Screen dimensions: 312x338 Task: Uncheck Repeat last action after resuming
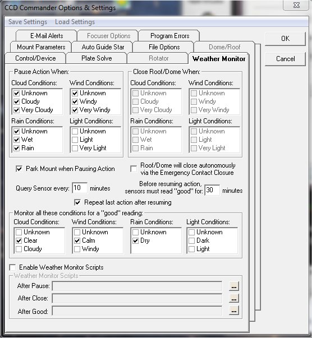coord(77,202)
